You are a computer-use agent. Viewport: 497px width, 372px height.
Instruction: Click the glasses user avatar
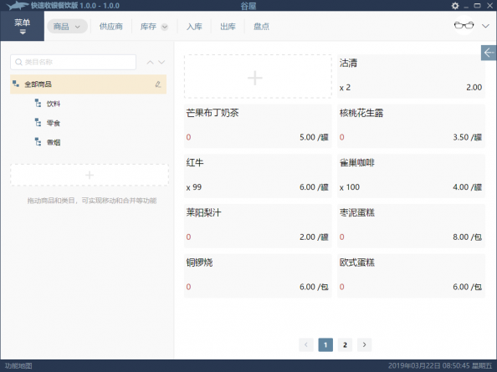[464, 25]
